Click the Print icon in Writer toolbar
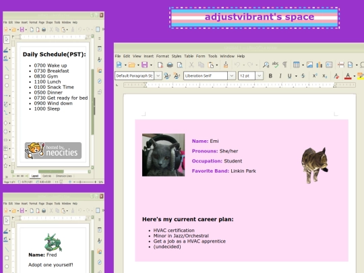This screenshot has height=273, width=364. pos(170,65)
